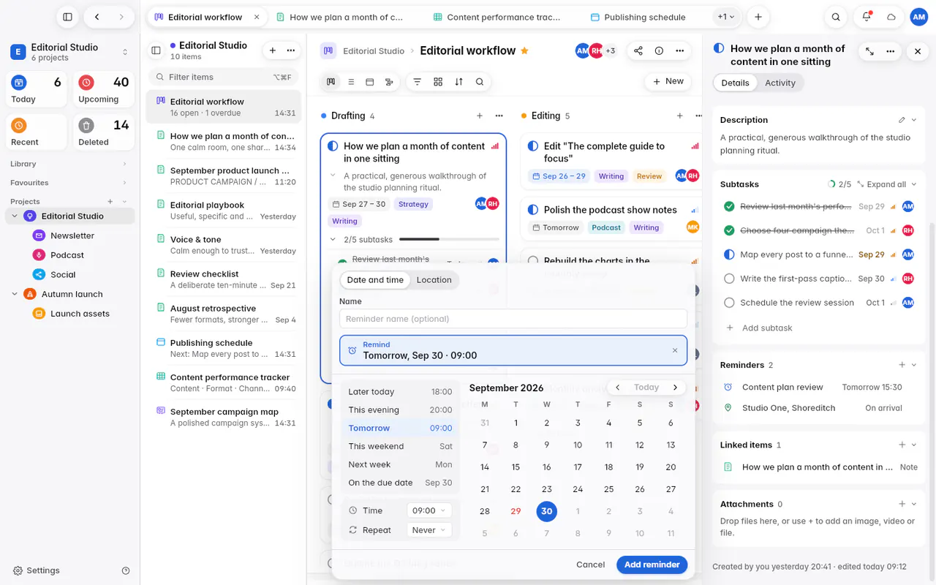Select the Location tab in reminder popup

434,280
